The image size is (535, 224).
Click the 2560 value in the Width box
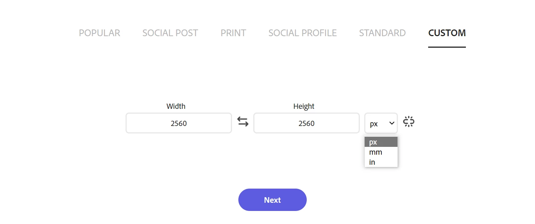coord(179,123)
